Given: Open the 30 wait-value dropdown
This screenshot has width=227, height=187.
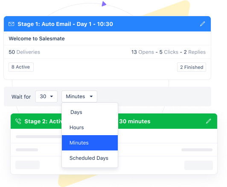Looking at the screenshot, I should coord(47,96).
